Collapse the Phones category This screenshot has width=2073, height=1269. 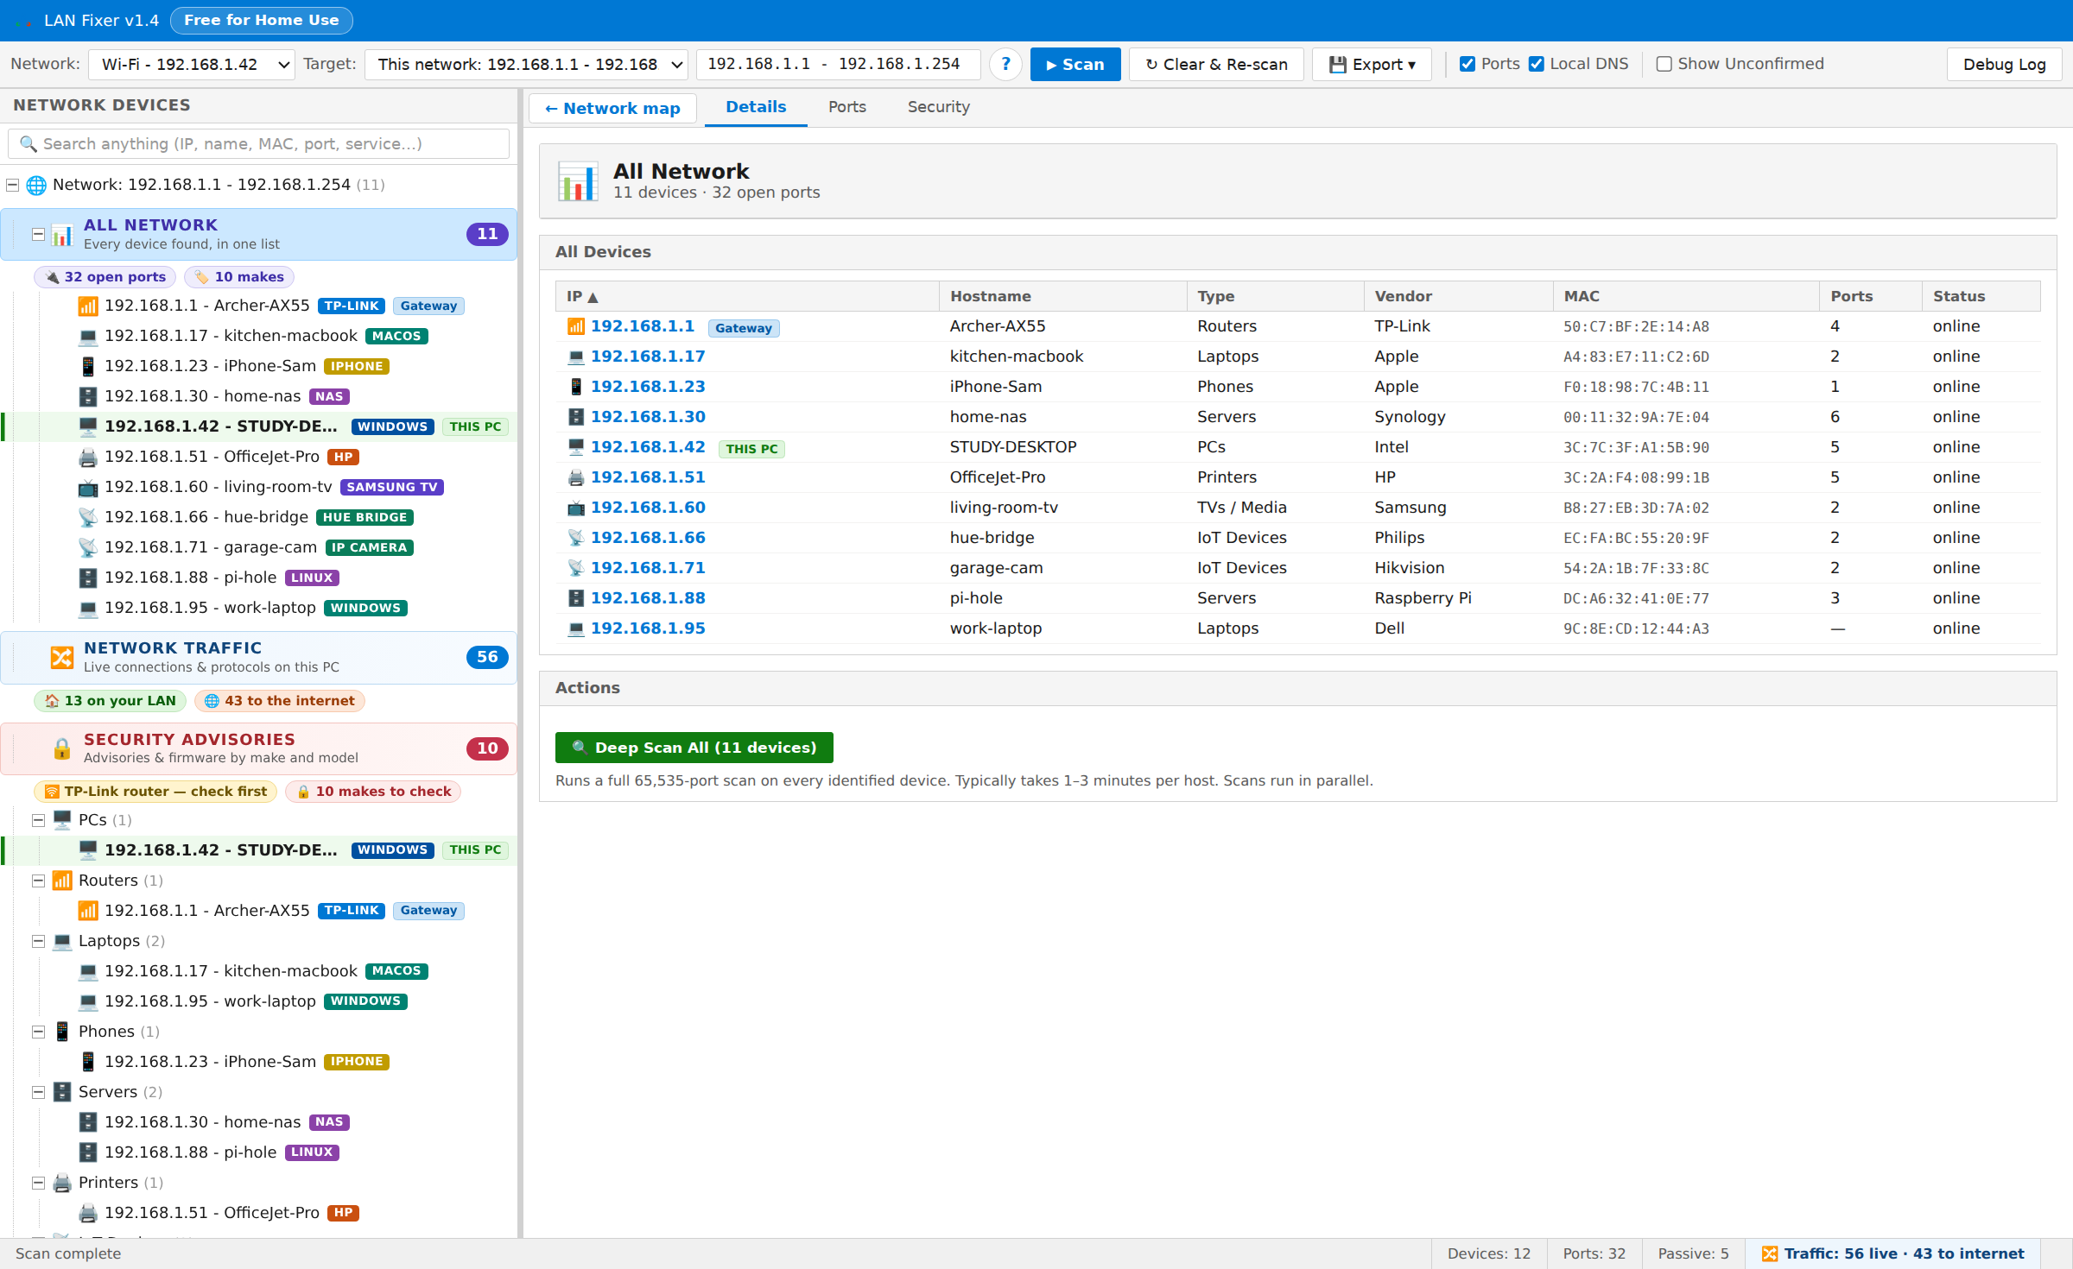point(38,1032)
